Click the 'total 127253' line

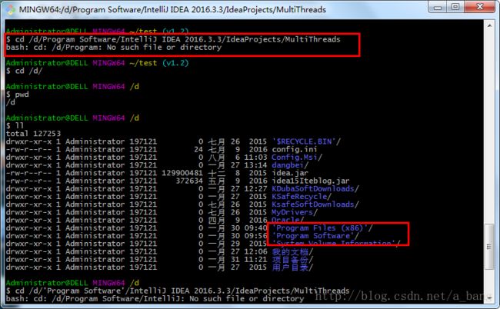[33, 134]
